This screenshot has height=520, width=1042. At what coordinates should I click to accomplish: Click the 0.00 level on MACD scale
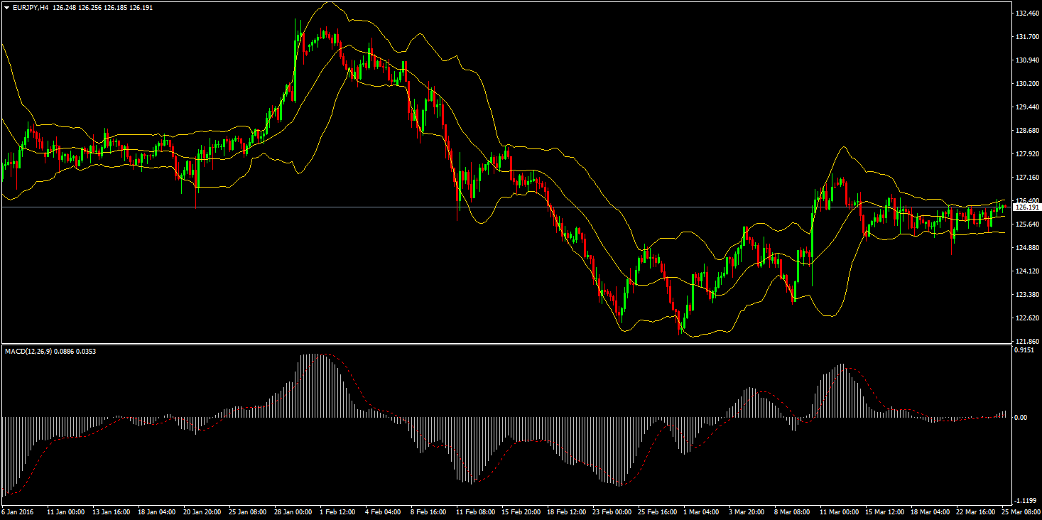tap(1020, 418)
